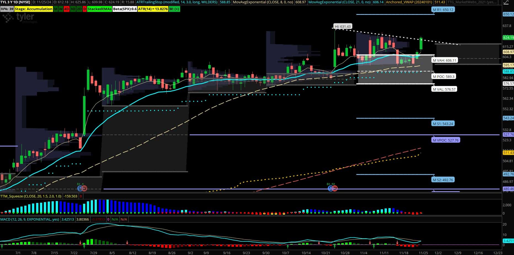Click the red earnings icon near 7/22
This screenshot has width=514, height=255.
click(x=84, y=188)
